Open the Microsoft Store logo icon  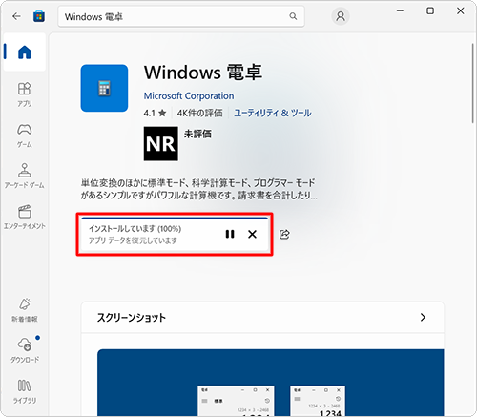39,16
